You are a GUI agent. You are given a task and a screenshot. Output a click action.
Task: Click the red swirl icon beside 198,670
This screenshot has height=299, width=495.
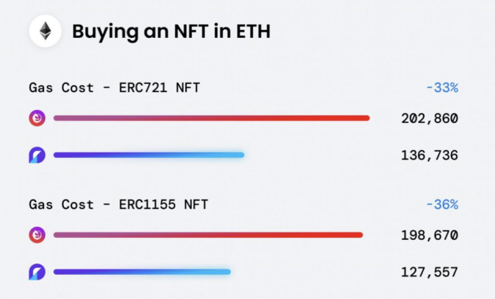pos(37,235)
